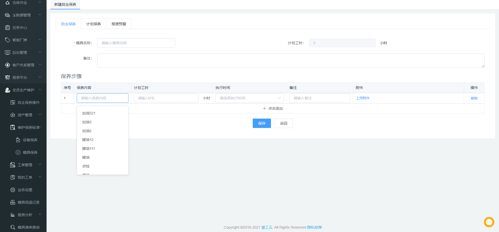Click the 上传附件 link
This screenshot has height=232, width=499.
363,98
